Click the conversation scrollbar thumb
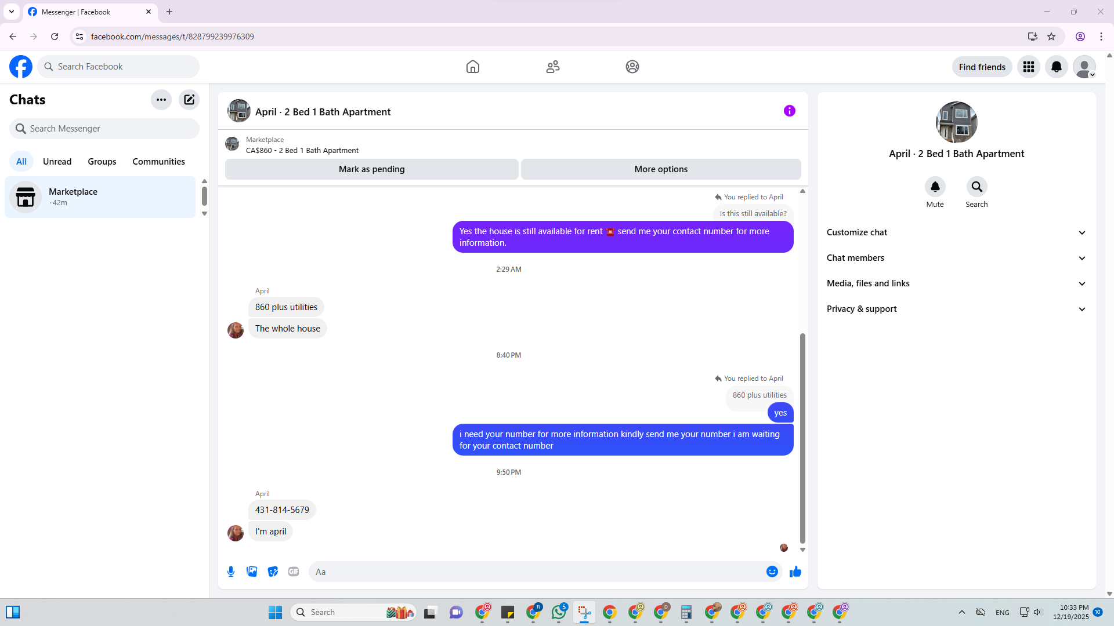 click(x=802, y=438)
